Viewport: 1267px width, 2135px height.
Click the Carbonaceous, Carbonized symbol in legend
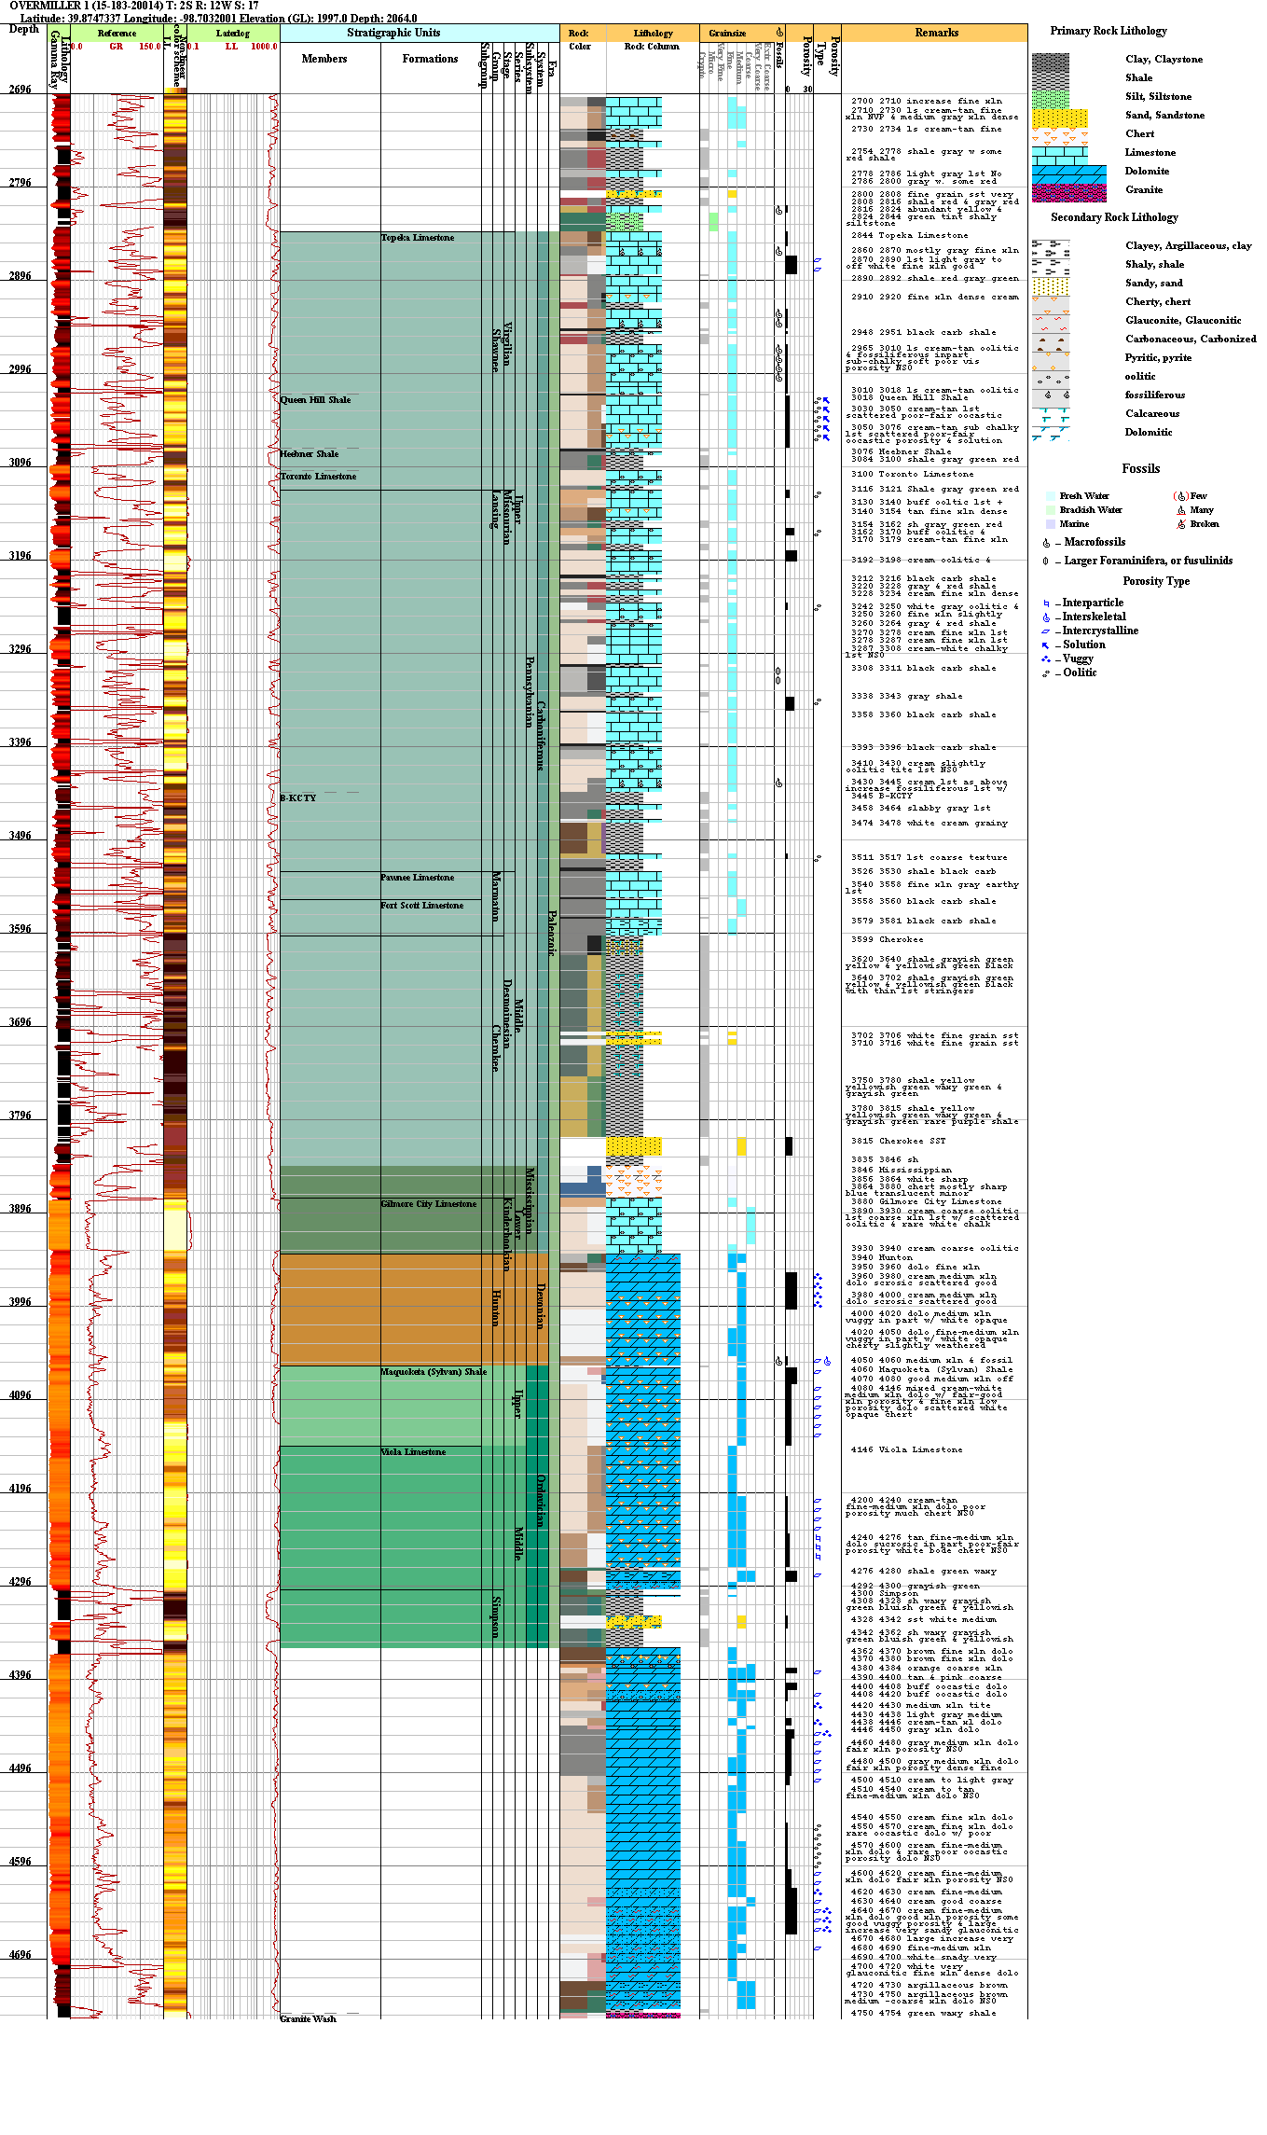(1050, 341)
